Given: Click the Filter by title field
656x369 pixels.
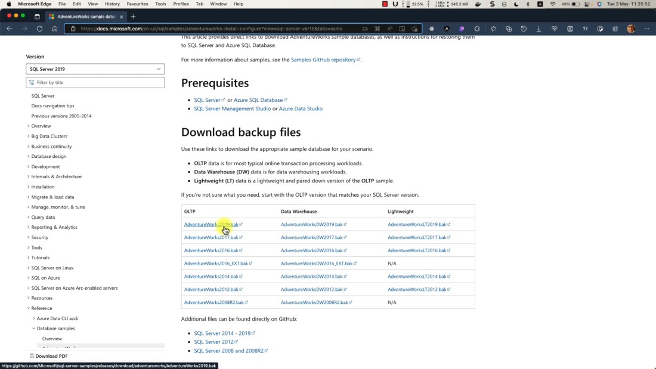Looking at the screenshot, I should pyautogui.click(x=95, y=82).
